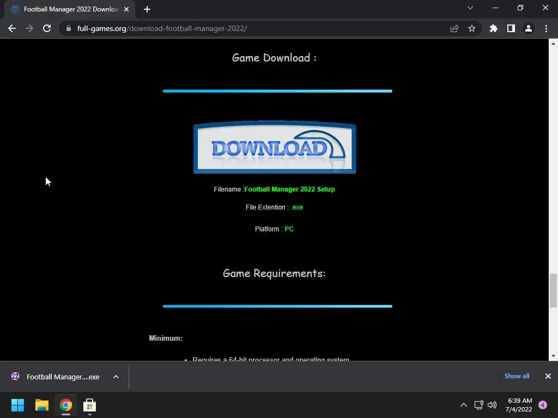Expand options for the downloaded file
The height and width of the screenshot is (418, 558).
116,377
